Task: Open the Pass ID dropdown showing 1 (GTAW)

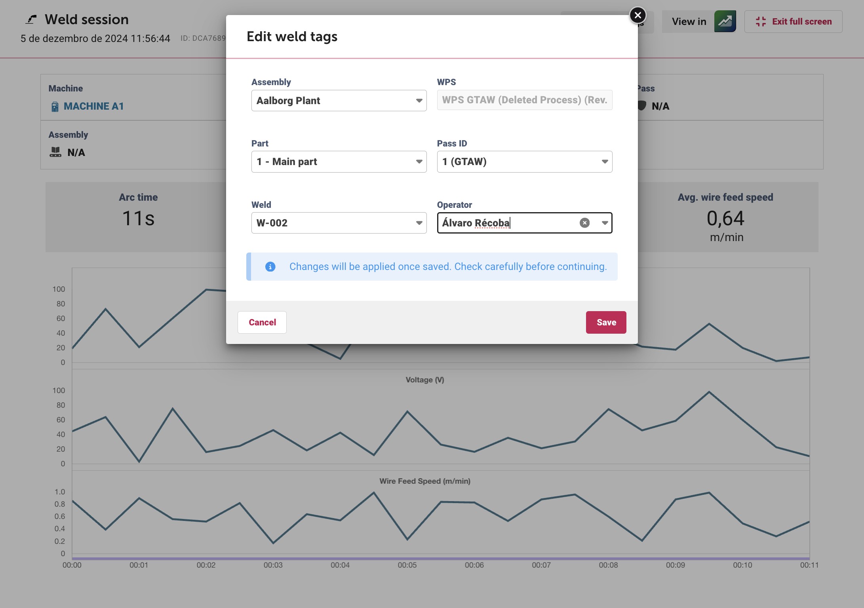Action: [x=525, y=161]
